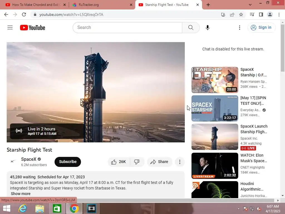Toggle the Chrome side panel

[261, 14]
